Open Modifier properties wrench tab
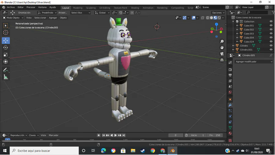Viewport: 275px width, 155px height. click(230, 105)
